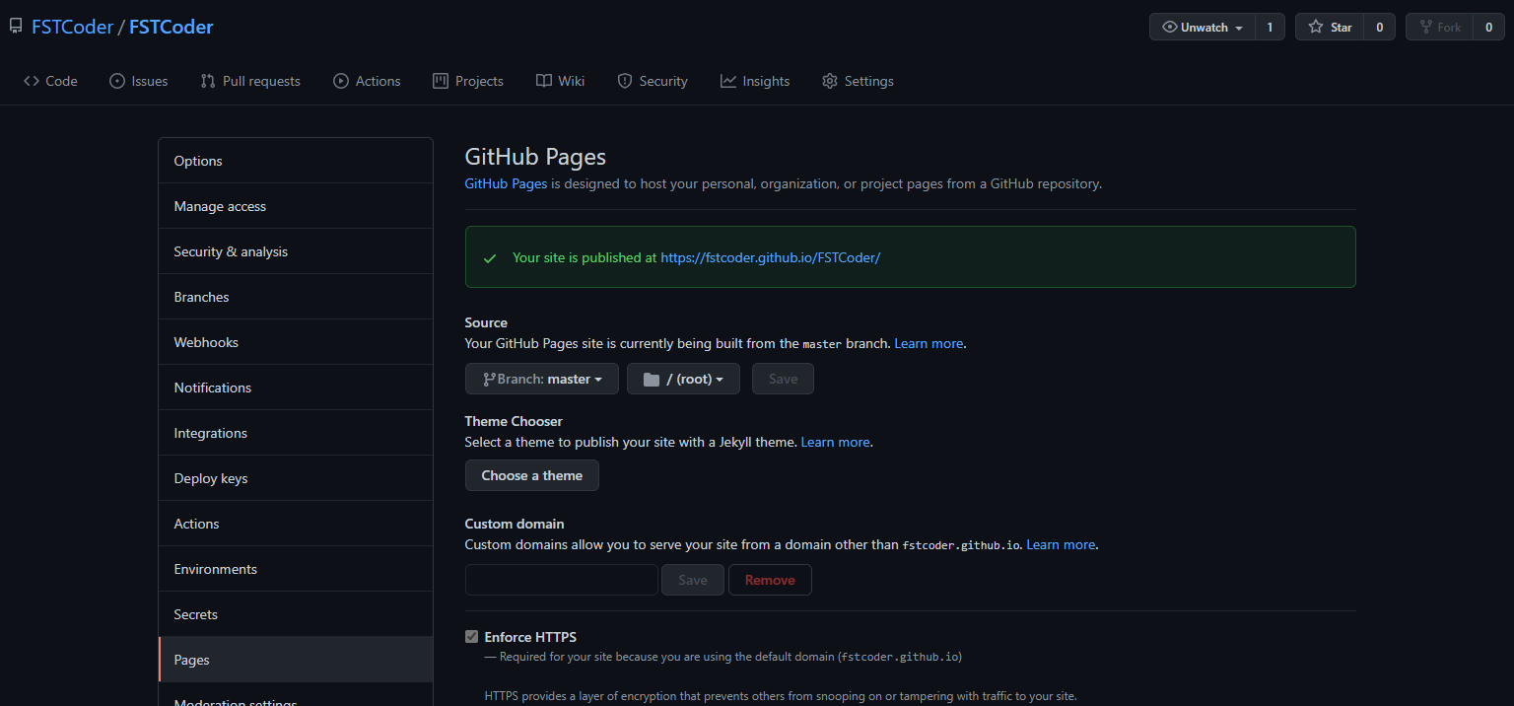Viewport: 1514px width, 706px height.
Task: Click the repository book icon
Action: click(x=16, y=27)
